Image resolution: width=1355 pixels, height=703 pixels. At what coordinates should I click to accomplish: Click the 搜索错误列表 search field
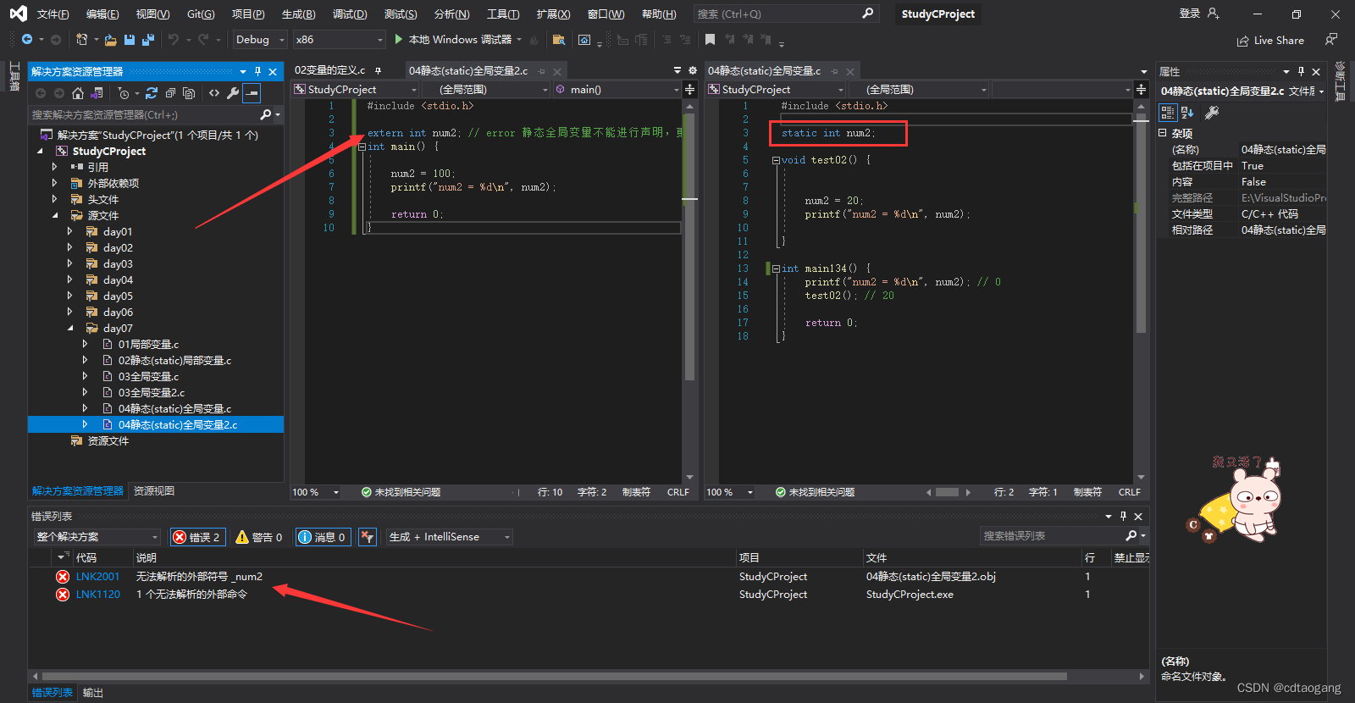click(x=1052, y=536)
